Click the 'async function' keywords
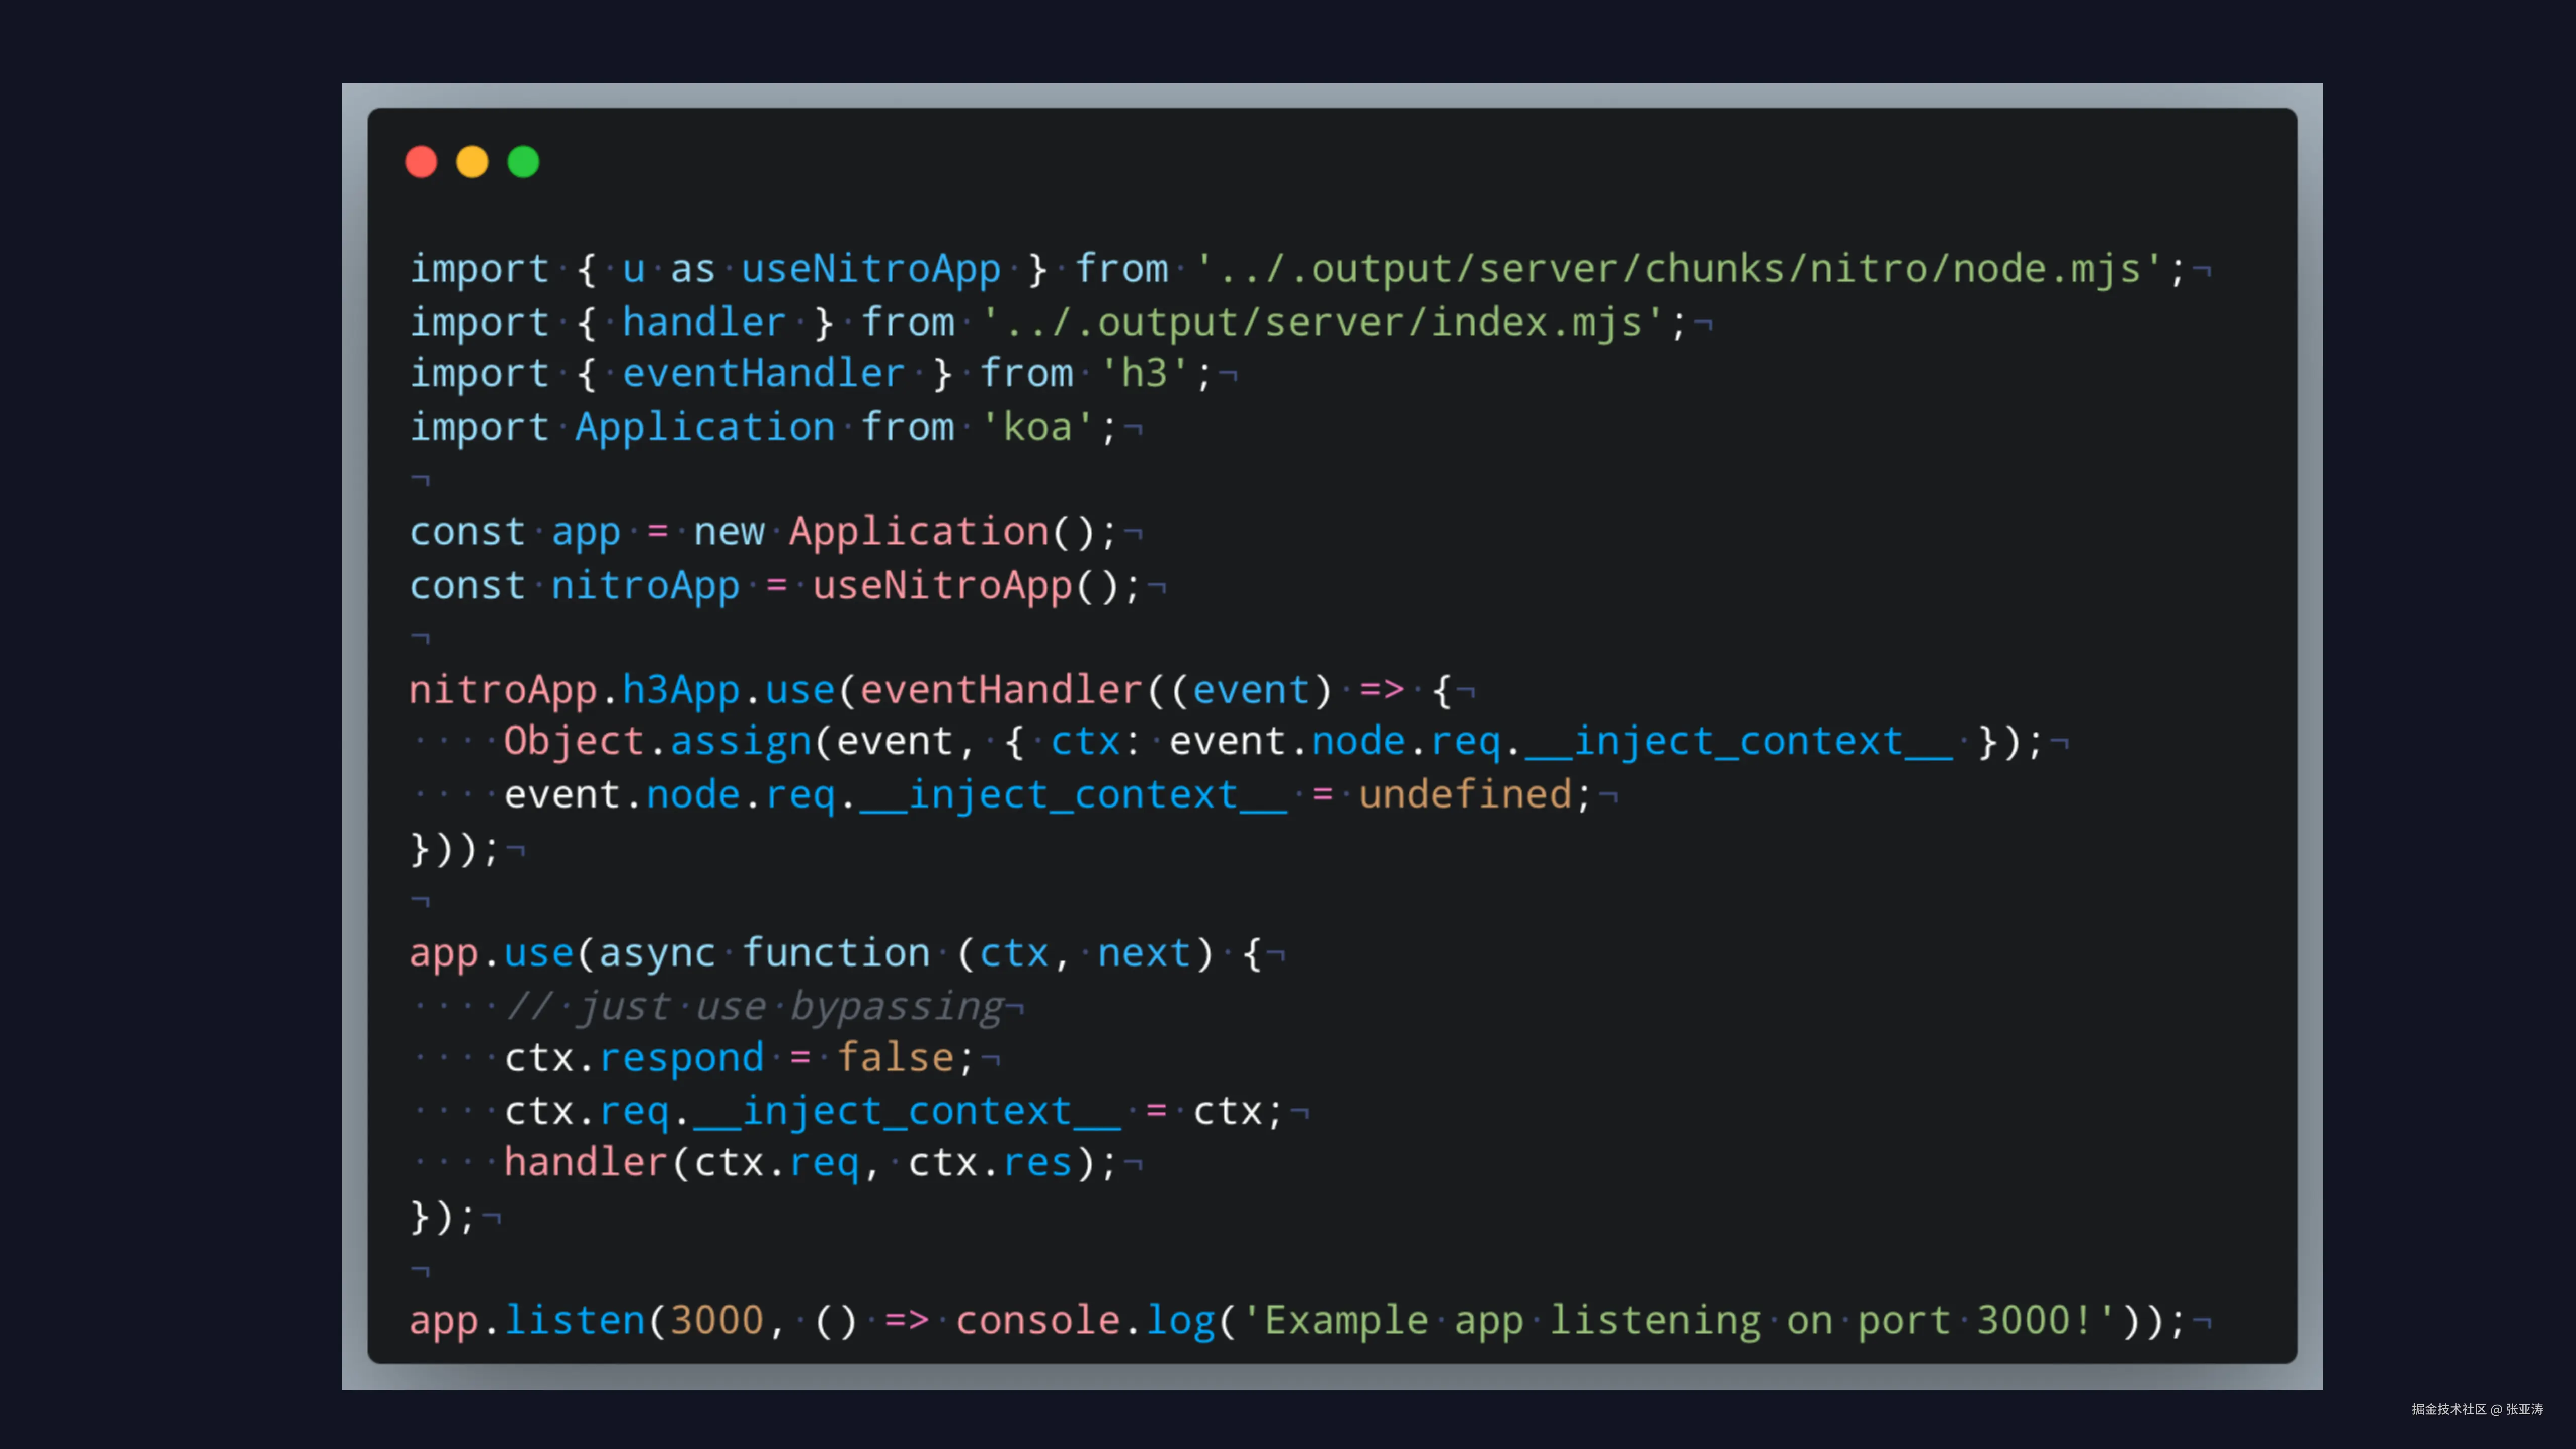 764,952
